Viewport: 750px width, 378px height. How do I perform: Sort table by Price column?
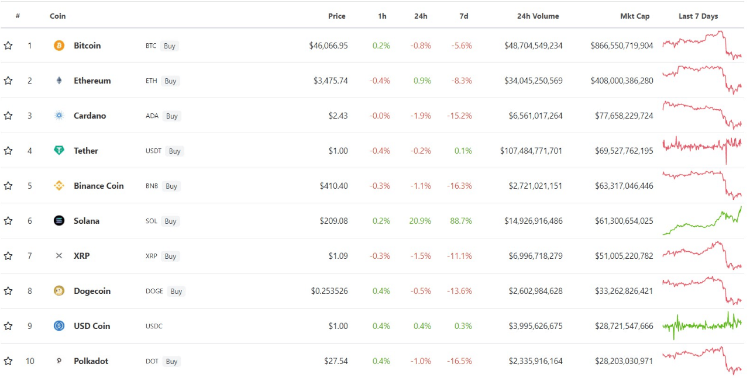click(336, 16)
